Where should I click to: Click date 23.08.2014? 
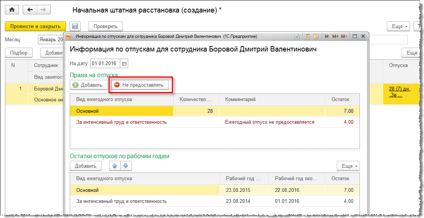tap(238, 201)
